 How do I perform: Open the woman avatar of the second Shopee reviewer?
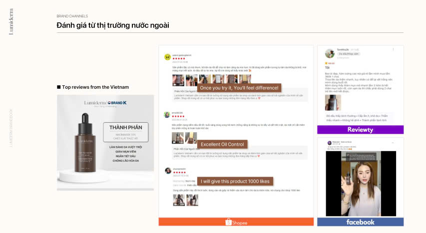pos(167,115)
